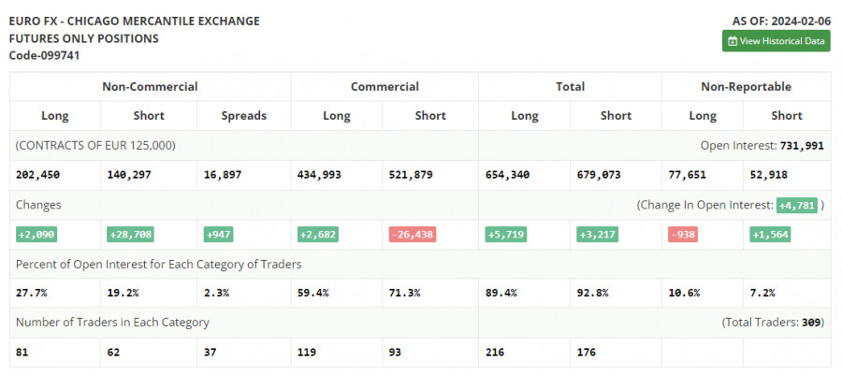
Task: Click the Total Traders 309 text
Action: (772, 322)
